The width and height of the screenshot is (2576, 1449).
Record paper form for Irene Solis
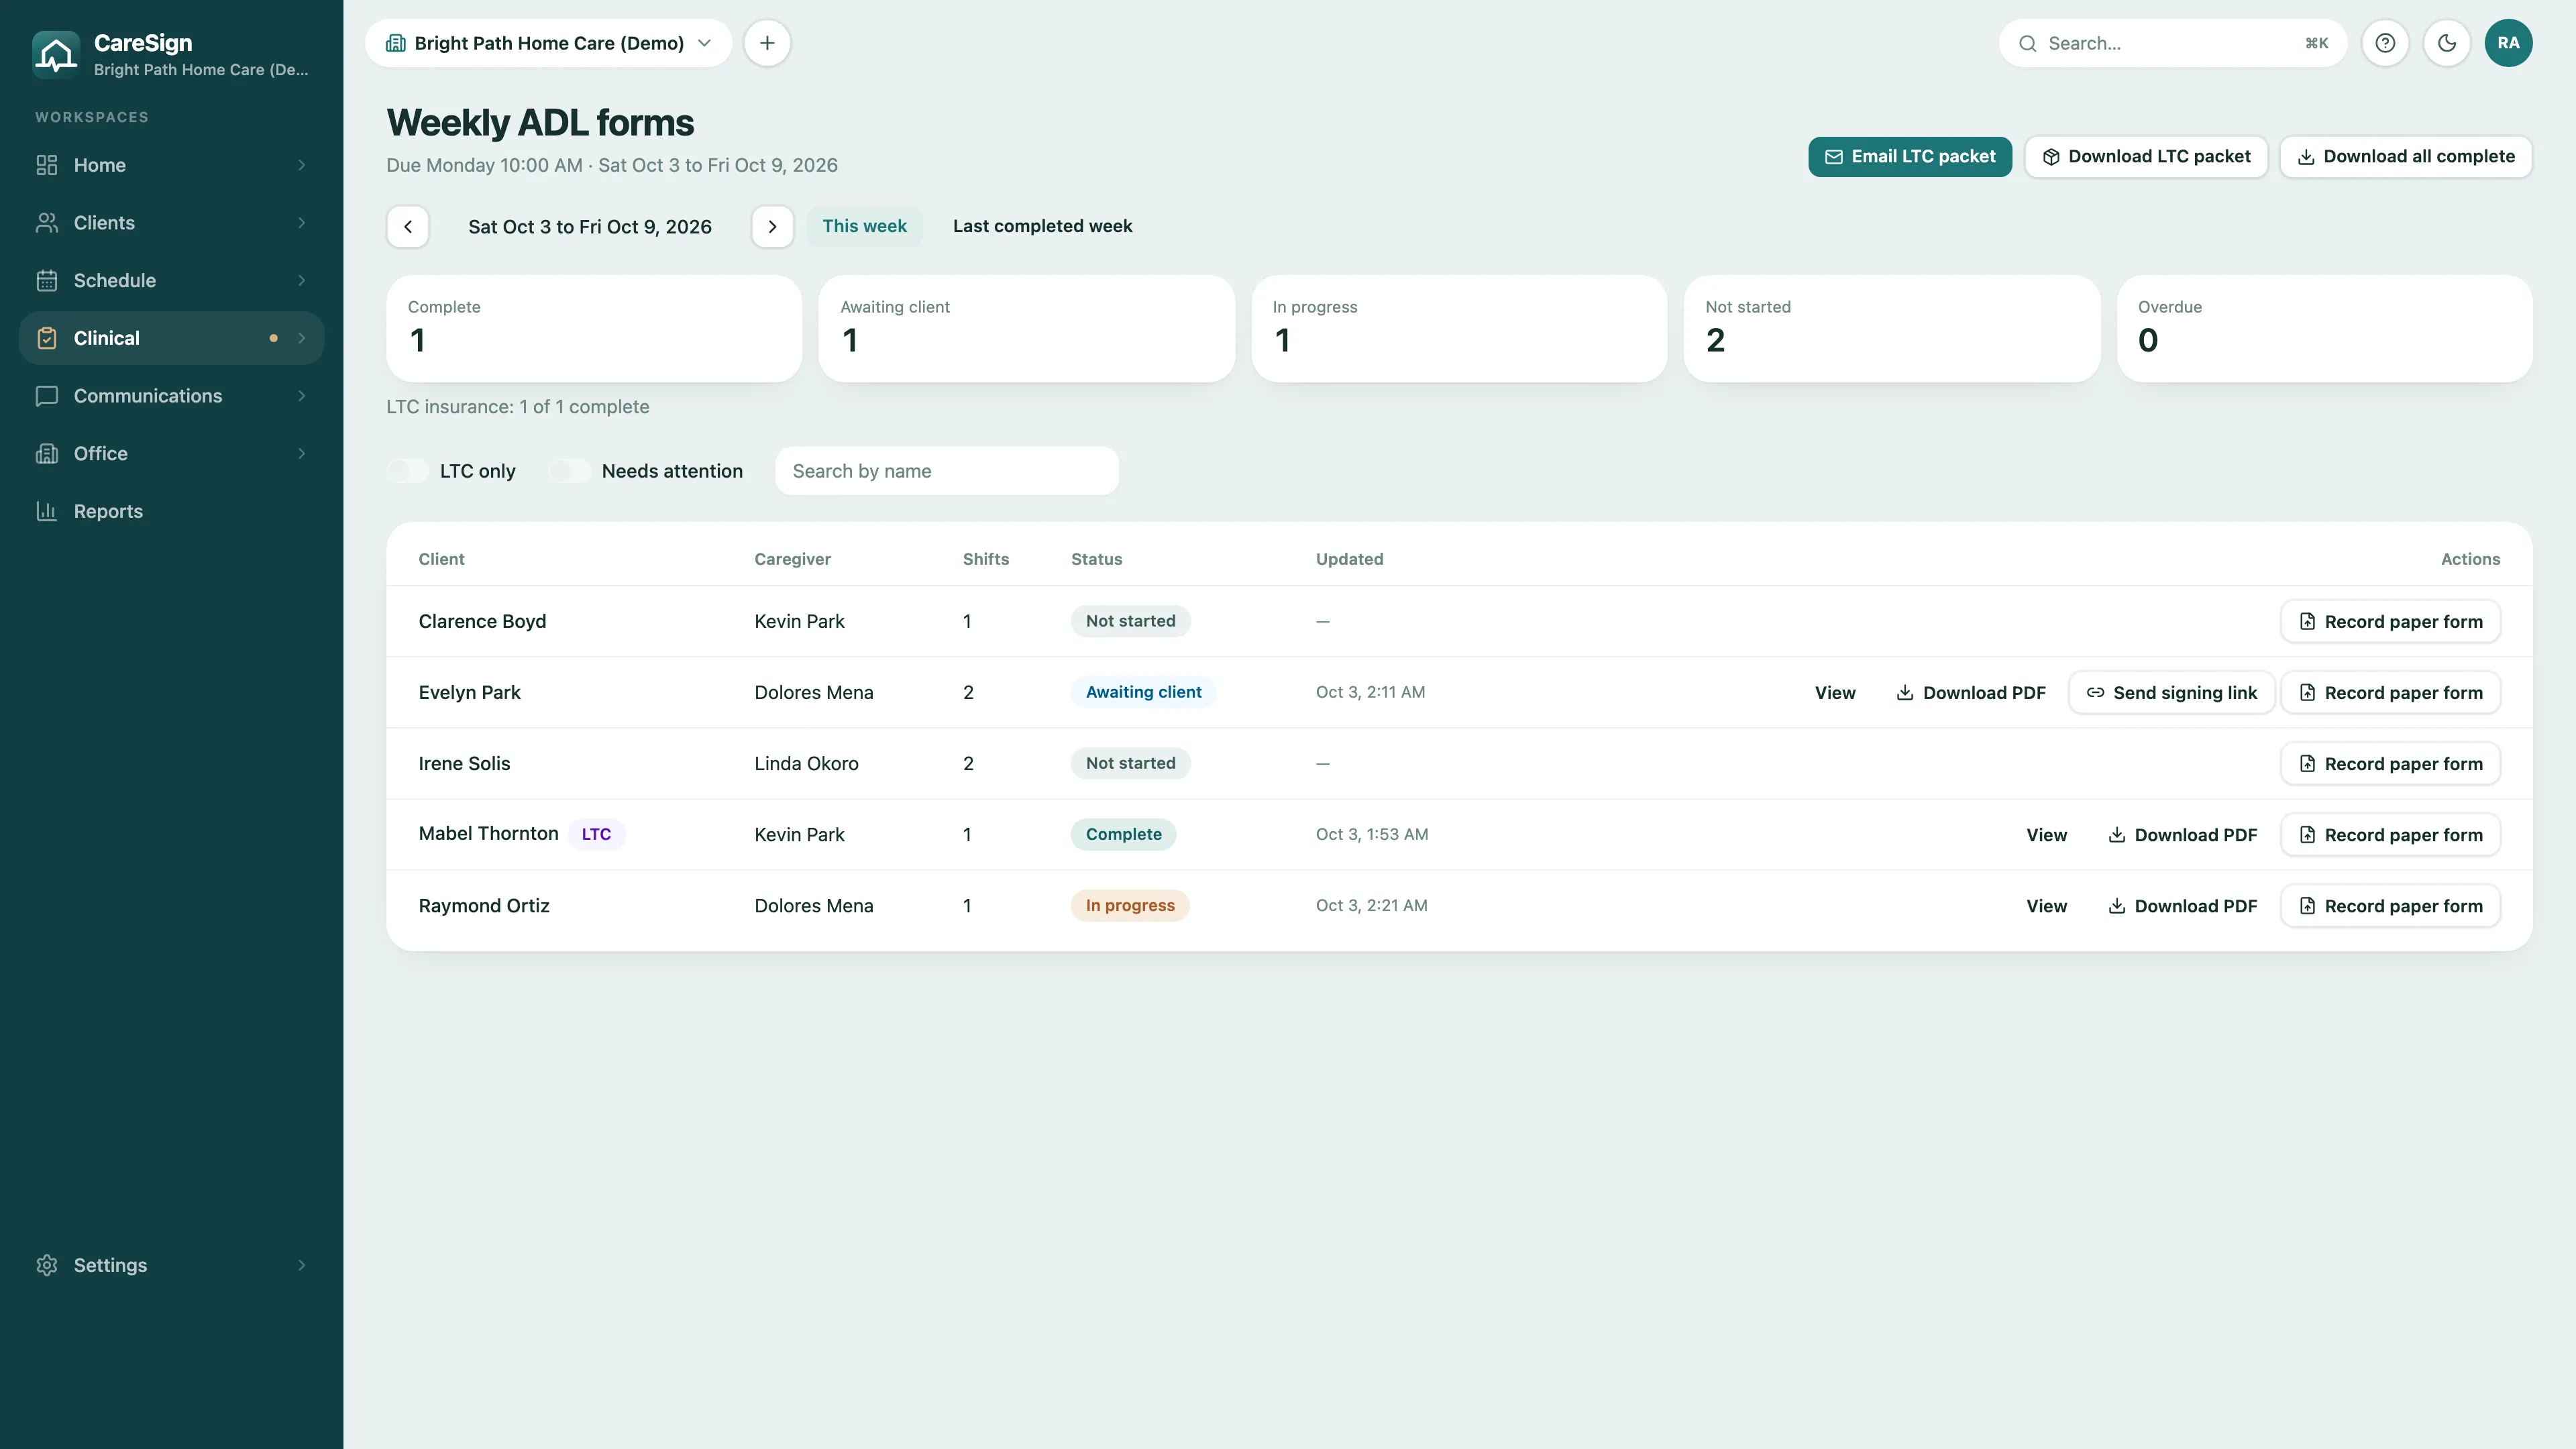pos(2390,764)
